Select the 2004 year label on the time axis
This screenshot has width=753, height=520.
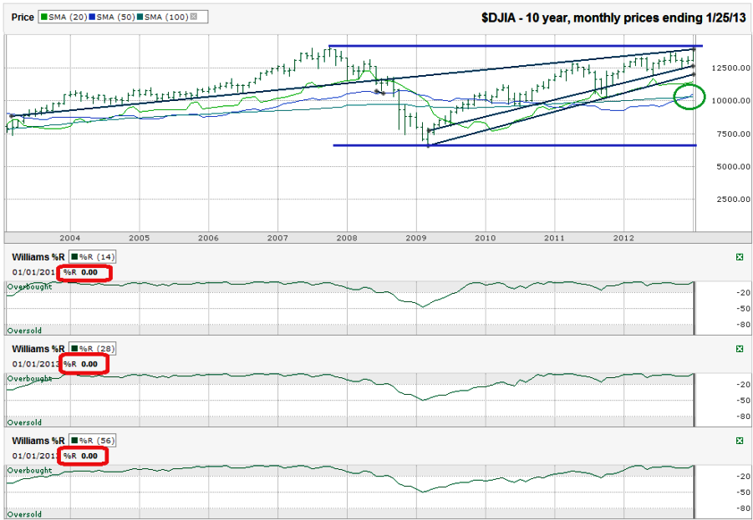click(x=70, y=238)
